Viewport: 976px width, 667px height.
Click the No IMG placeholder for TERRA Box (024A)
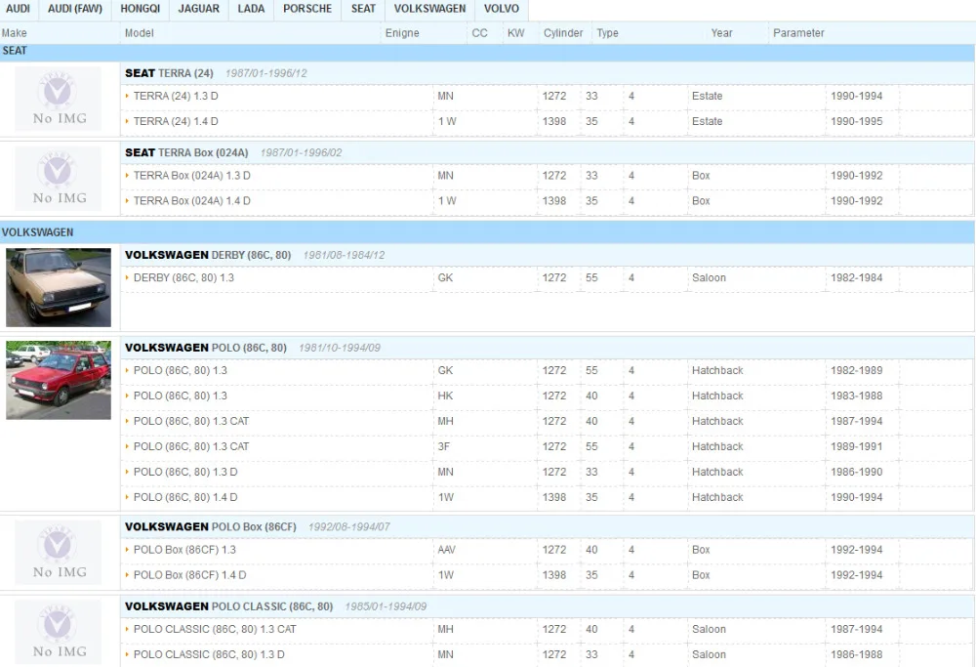pyautogui.click(x=58, y=178)
